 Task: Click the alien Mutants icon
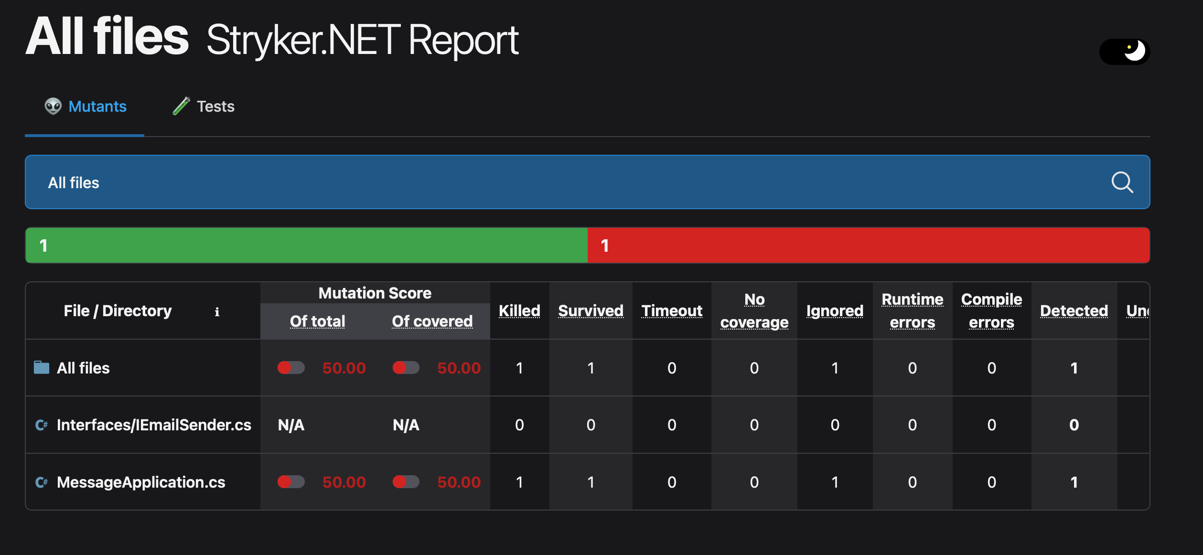[x=53, y=106]
